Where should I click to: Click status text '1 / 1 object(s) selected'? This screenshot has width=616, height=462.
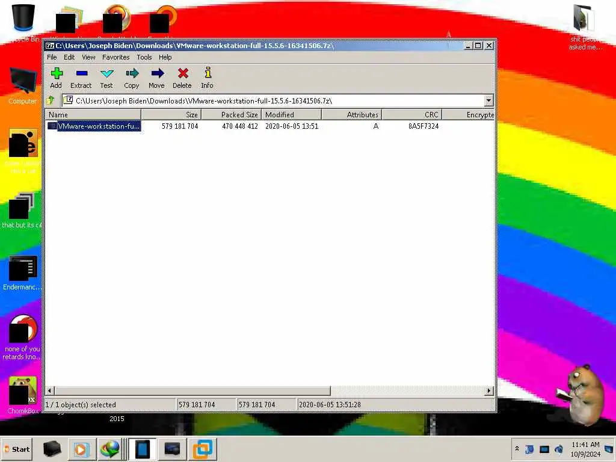click(x=81, y=405)
